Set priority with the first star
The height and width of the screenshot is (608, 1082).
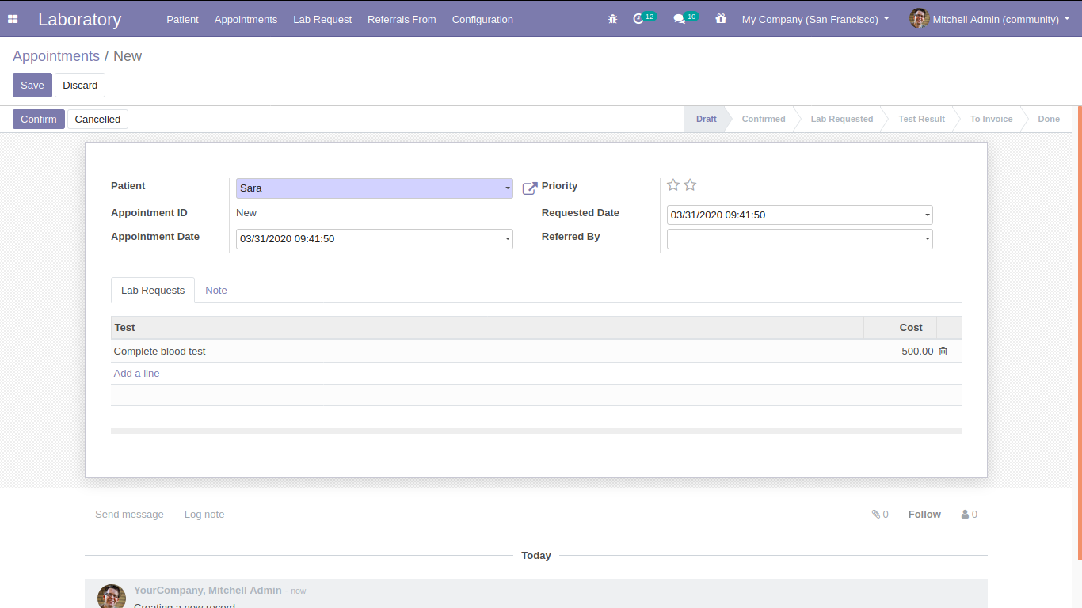673,185
